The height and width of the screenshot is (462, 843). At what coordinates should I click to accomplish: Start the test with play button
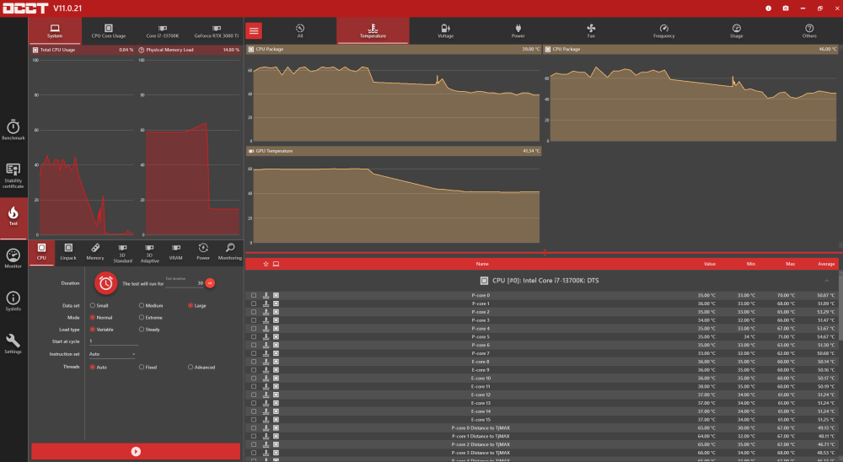coord(136,451)
